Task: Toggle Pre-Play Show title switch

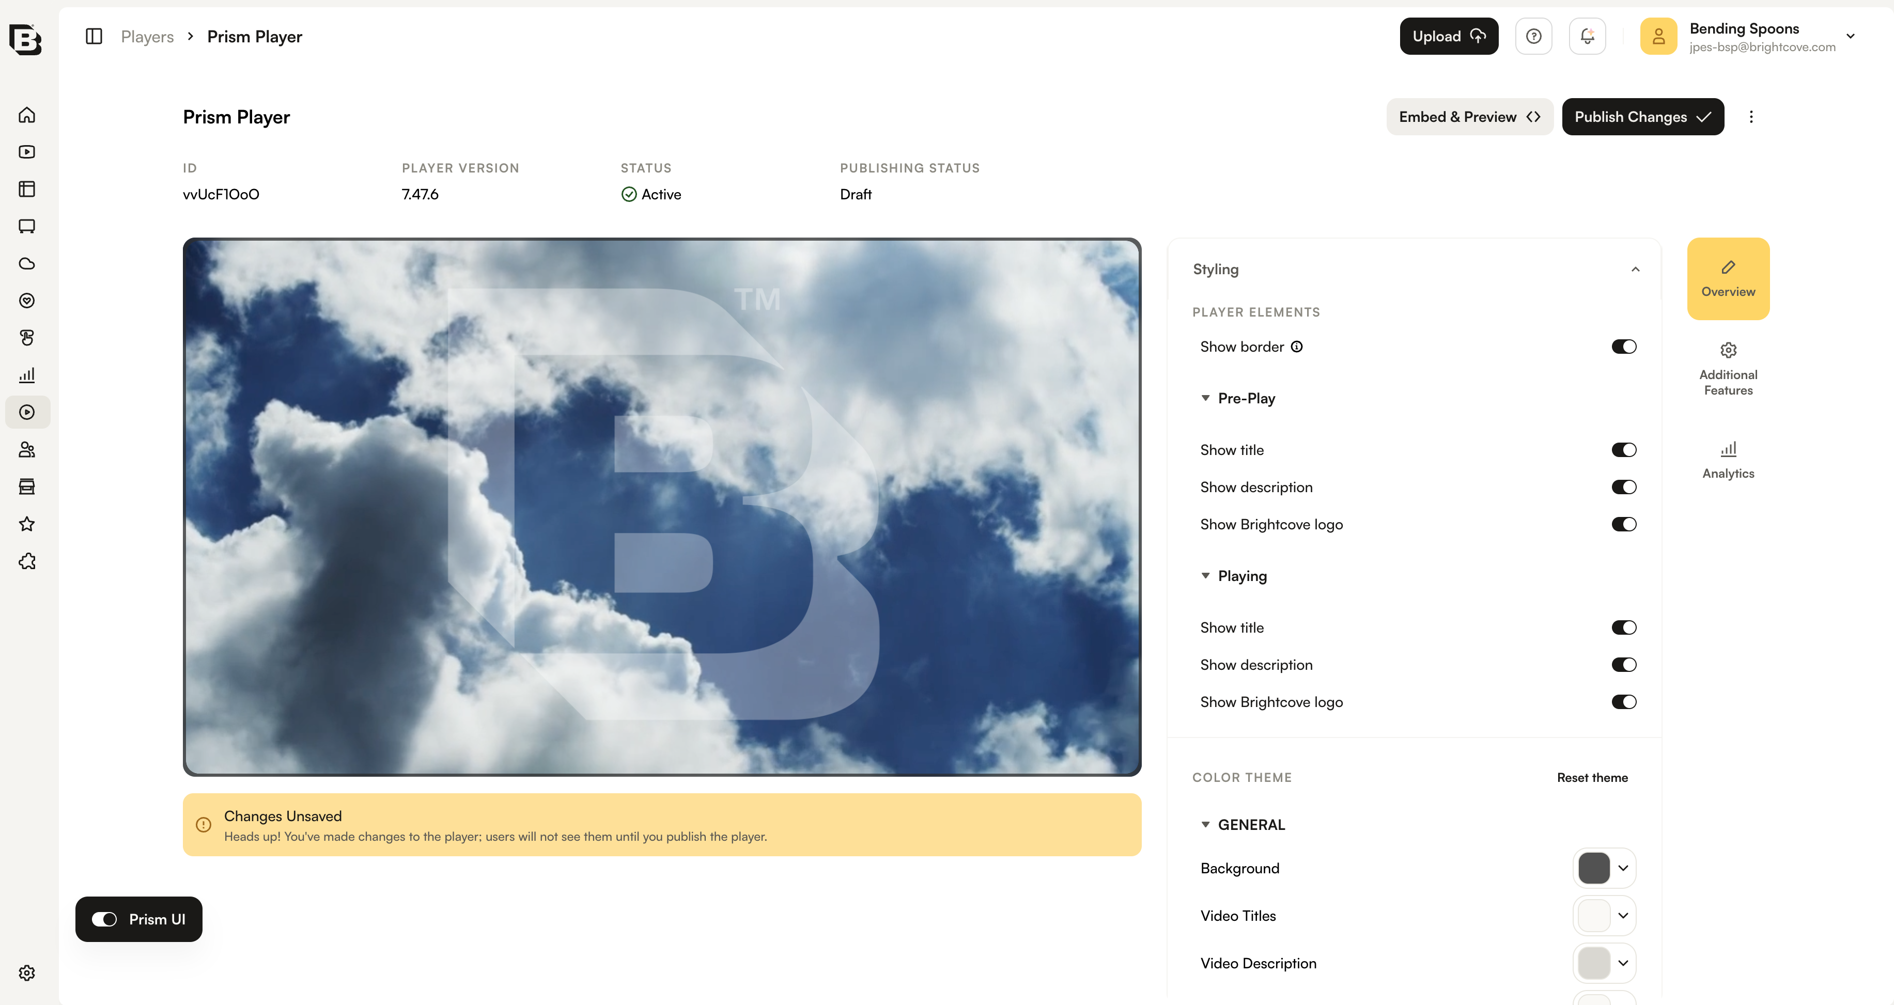Action: pyautogui.click(x=1624, y=450)
